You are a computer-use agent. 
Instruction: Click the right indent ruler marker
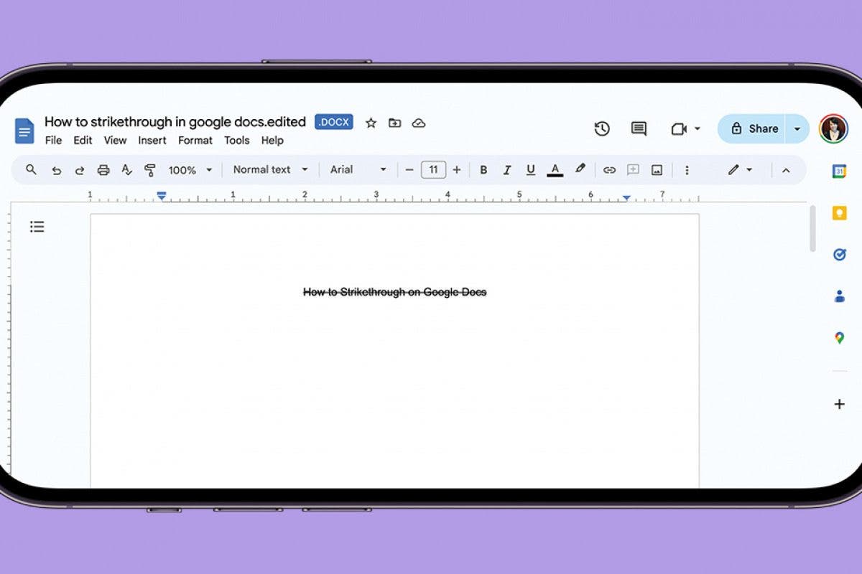pos(626,198)
